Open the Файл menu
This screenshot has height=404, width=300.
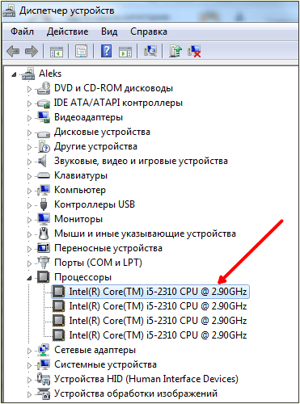tap(22, 32)
